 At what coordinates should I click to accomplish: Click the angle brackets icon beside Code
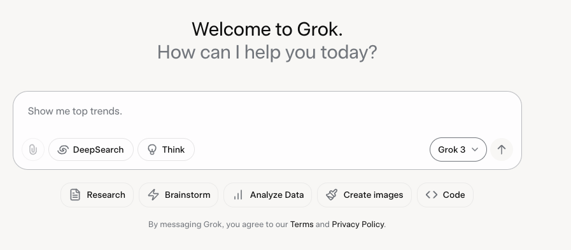[x=432, y=195]
